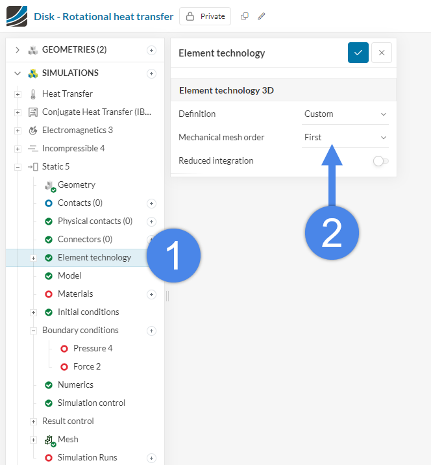Click the panel resize handle
The image size is (431, 465).
[167, 296]
